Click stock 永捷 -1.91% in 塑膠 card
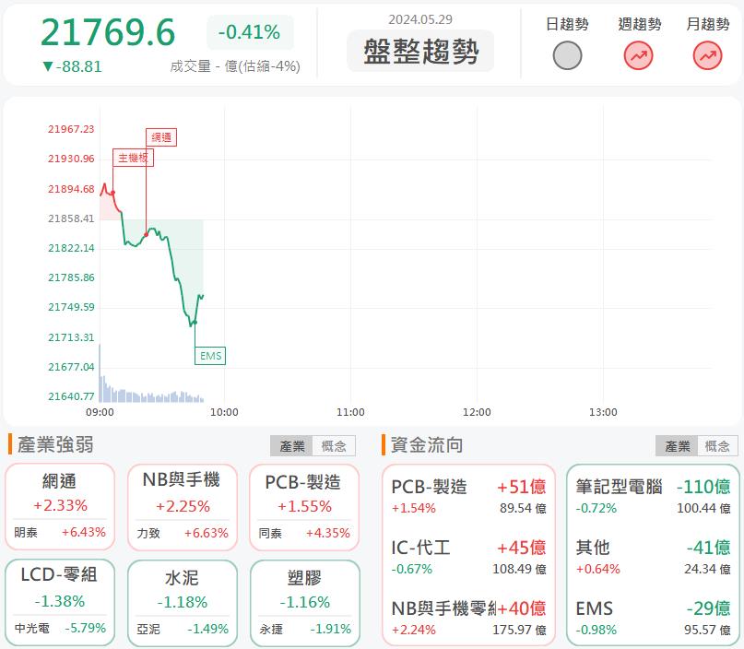 pyautogui.click(x=304, y=629)
